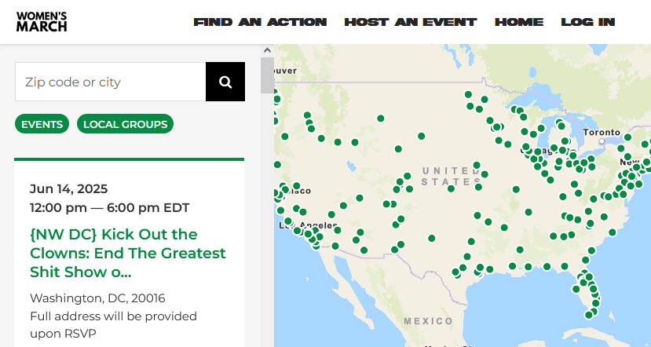Go to Host an Event page

pyautogui.click(x=410, y=22)
